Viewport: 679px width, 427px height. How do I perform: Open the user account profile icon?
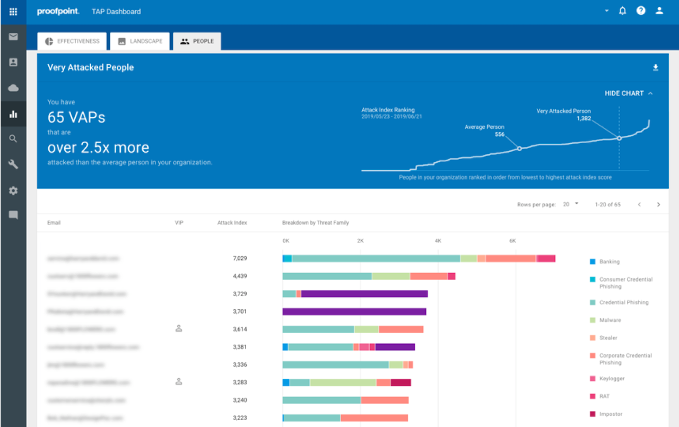point(659,11)
